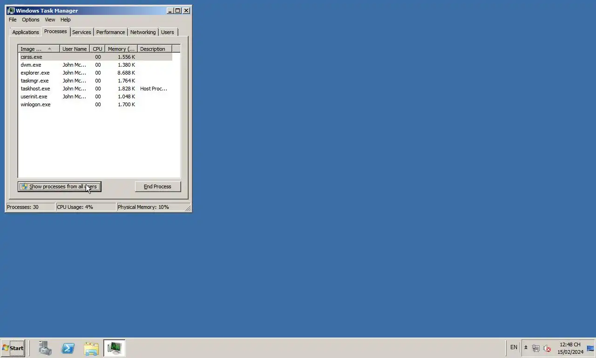
Task: Select the Processes tab
Action: (55, 31)
